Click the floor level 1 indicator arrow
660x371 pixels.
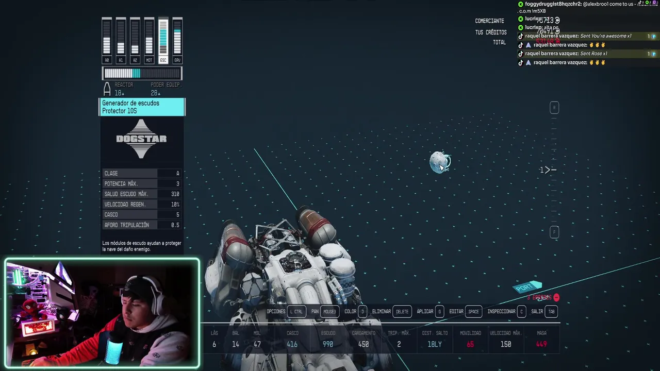tap(548, 170)
